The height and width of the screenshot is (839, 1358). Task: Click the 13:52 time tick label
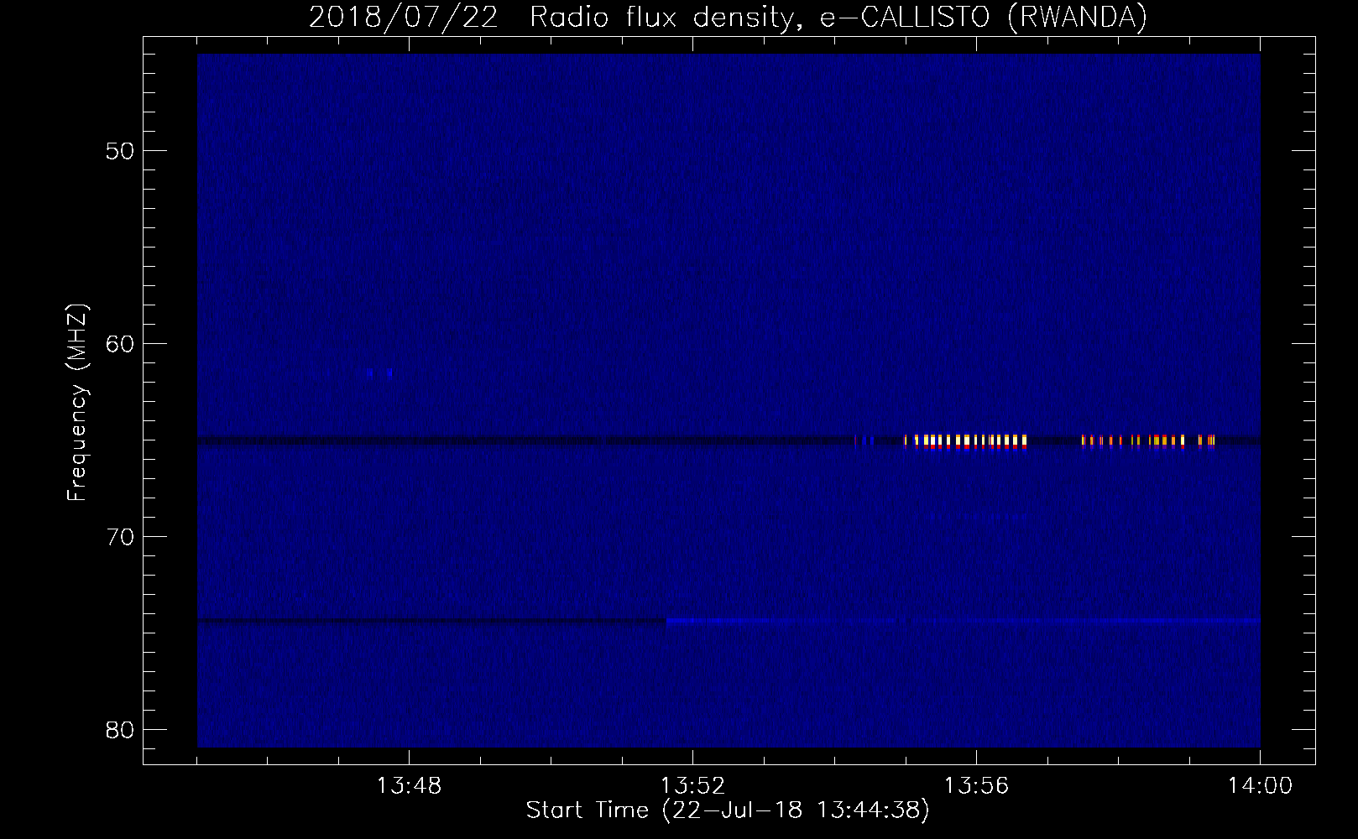(x=692, y=786)
